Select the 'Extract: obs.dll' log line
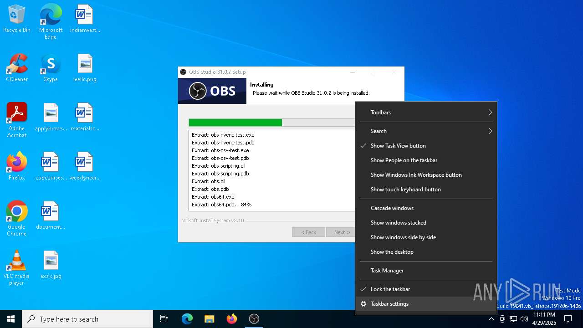 [x=209, y=181]
